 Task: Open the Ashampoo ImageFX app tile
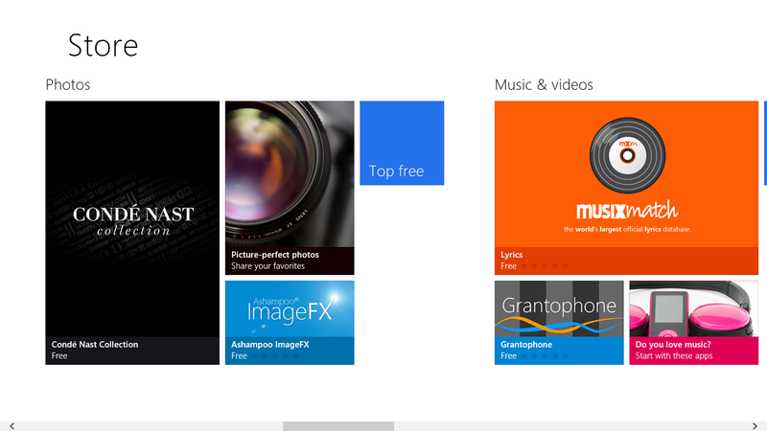click(x=290, y=323)
